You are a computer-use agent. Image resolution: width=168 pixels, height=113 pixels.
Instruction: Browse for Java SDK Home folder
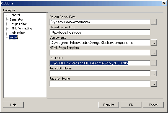coord(154,73)
